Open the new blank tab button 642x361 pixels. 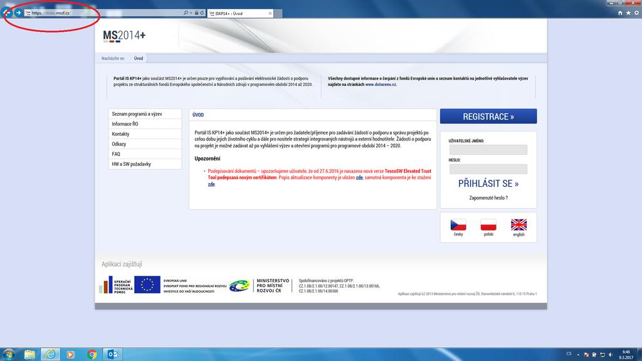pos(278,14)
